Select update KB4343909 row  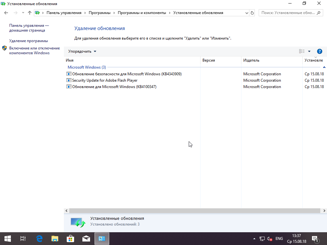195,74
